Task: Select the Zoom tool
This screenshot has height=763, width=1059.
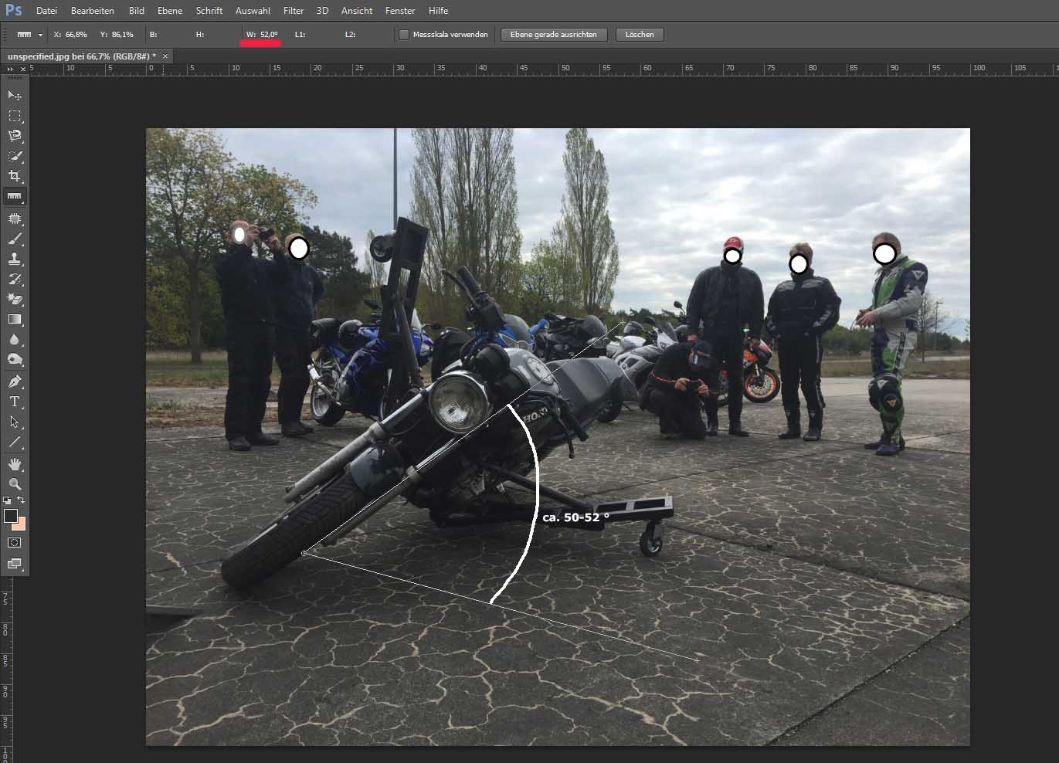Action: [15, 483]
